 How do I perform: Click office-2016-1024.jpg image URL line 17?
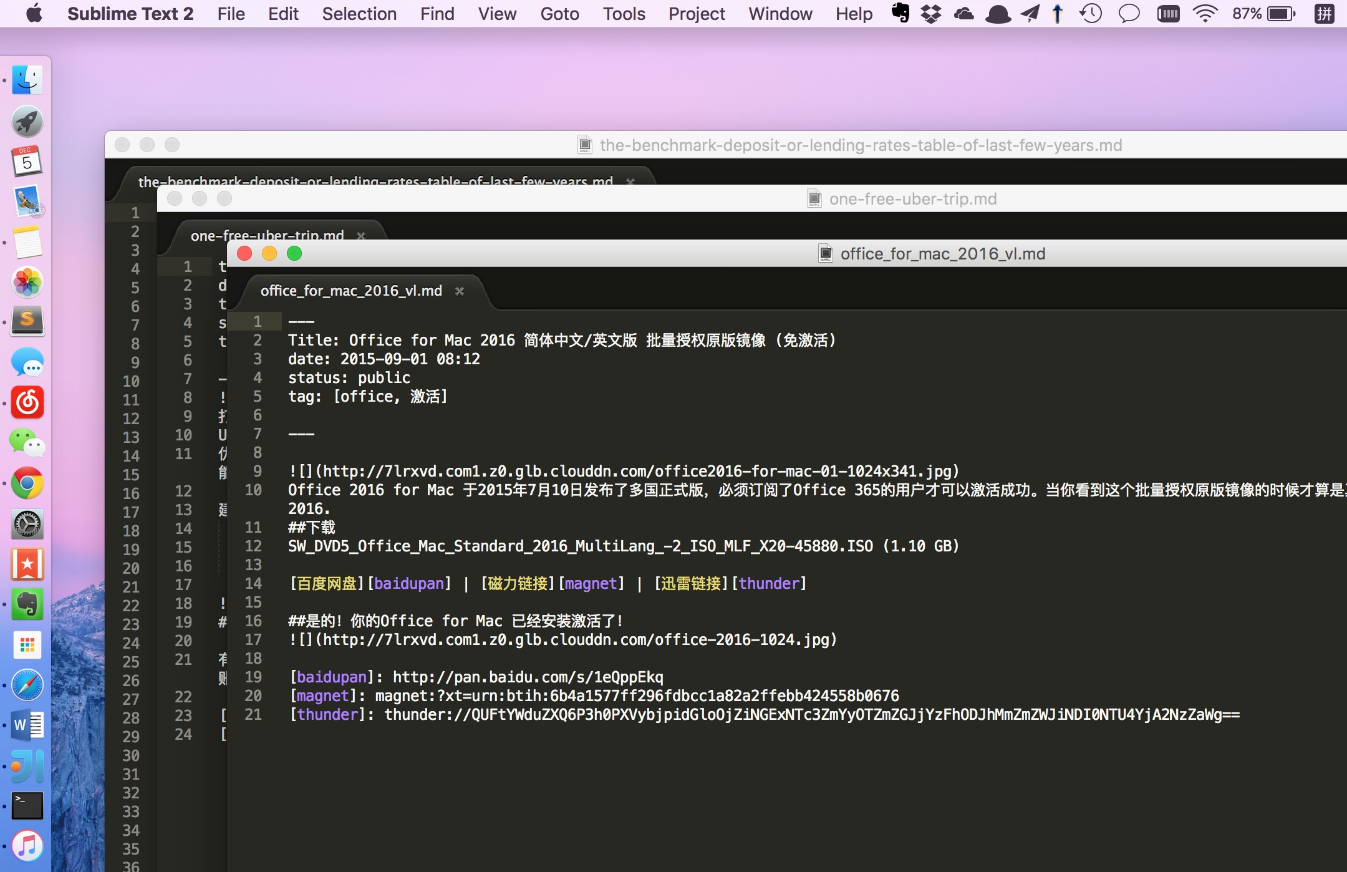click(576, 639)
